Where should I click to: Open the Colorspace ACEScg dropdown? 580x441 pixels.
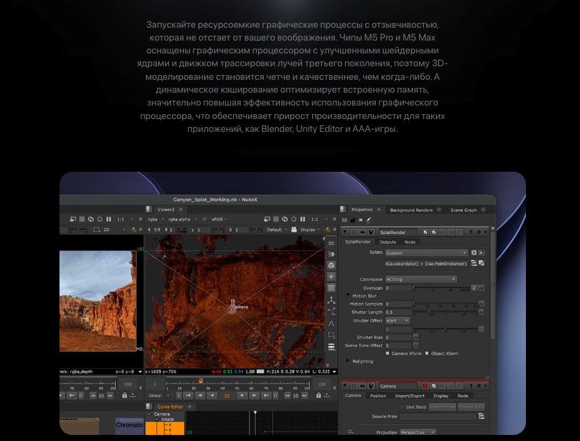tap(421, 279)
